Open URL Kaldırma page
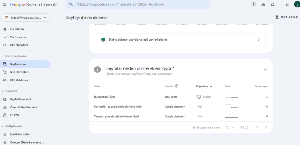300x145 pixels. (x=19, y=80)
